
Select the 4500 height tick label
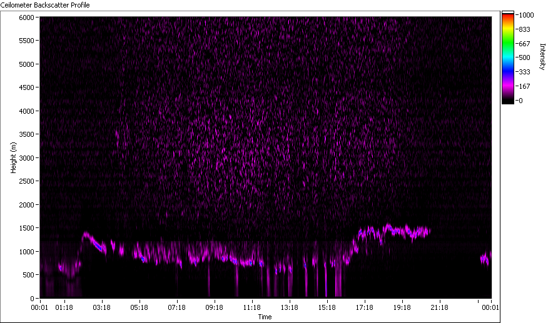pos(26,87)
